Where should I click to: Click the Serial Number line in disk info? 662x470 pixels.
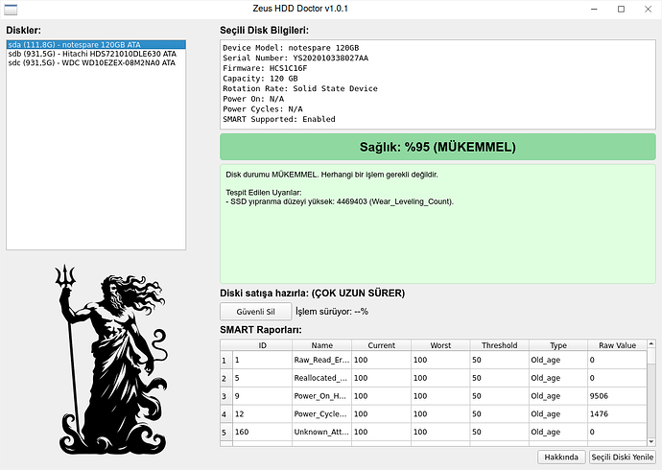296,58
